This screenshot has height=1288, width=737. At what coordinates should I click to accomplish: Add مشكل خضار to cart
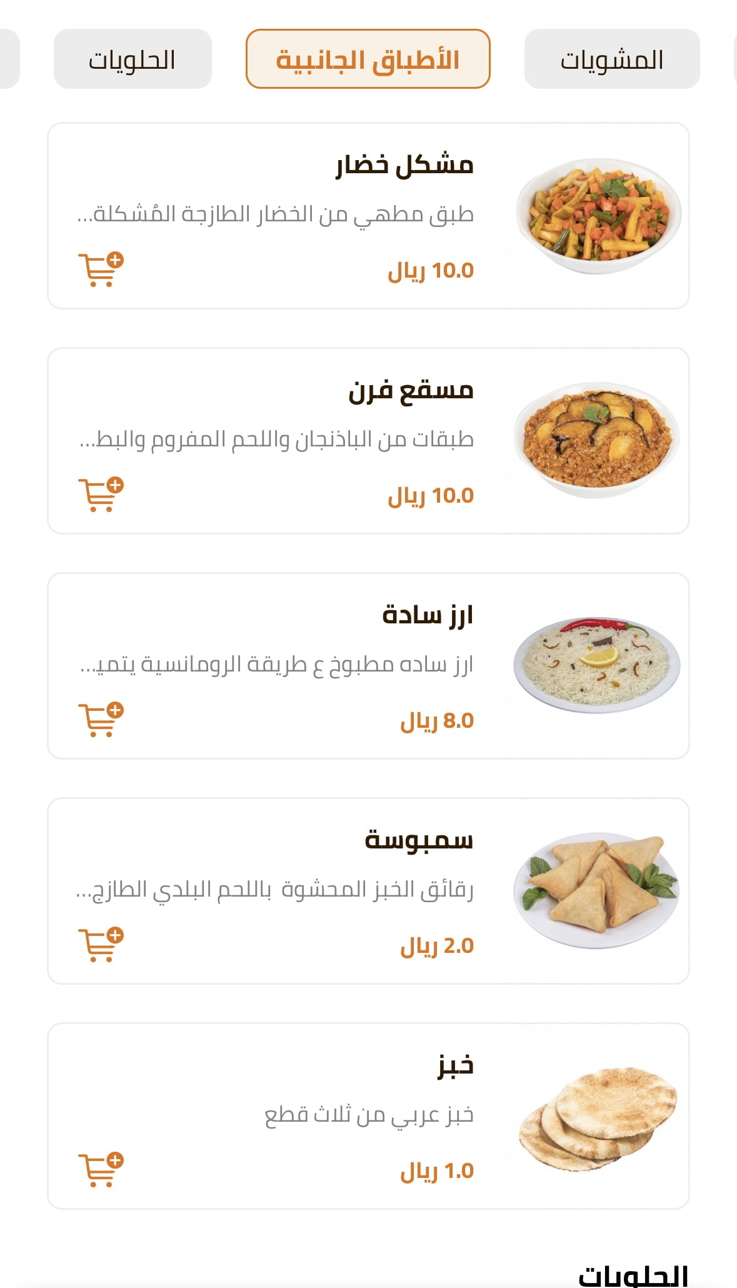pyautogui.click(x=101, y=270)
